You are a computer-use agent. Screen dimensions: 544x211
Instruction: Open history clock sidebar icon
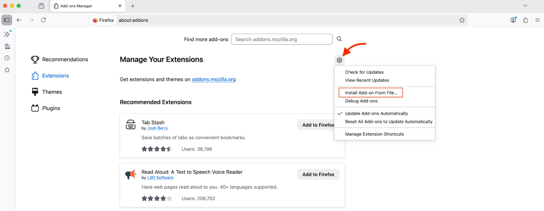[7, 58]
